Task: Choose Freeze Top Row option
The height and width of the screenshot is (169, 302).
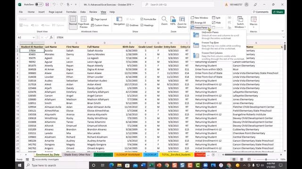Action: 218,46
